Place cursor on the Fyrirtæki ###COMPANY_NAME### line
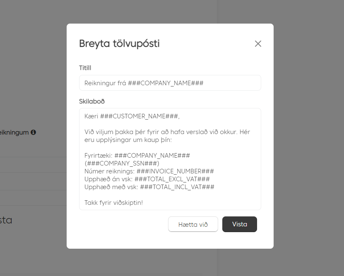The image size is (344, 276). 137,156
